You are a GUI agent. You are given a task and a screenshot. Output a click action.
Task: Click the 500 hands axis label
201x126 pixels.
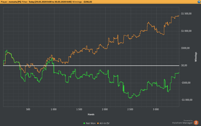pos(28,109)
